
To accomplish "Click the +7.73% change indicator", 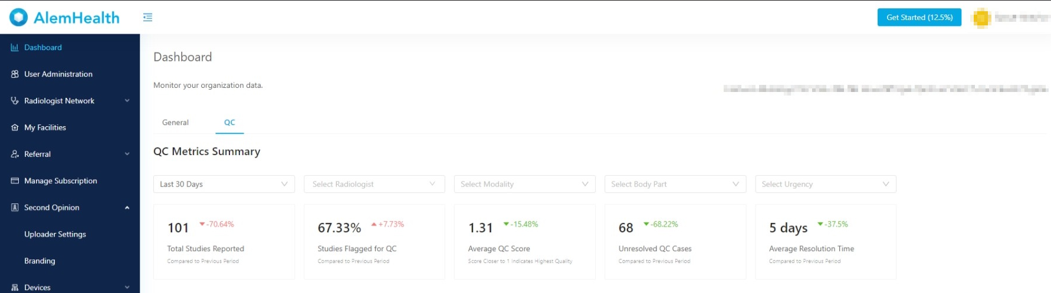I will coord(387,224).
